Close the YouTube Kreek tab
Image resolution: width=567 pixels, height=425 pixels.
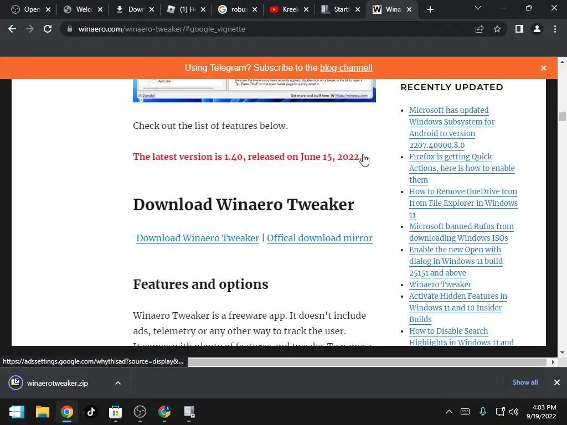pyautogui.click(x=306, y=9)
